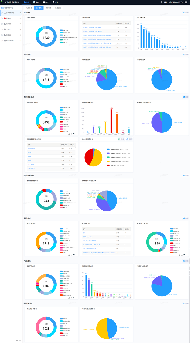Image resolution: width=190 pixels, height=343 pixels.
Task: Expand the 上海IDC tree node
Action: 2,18
